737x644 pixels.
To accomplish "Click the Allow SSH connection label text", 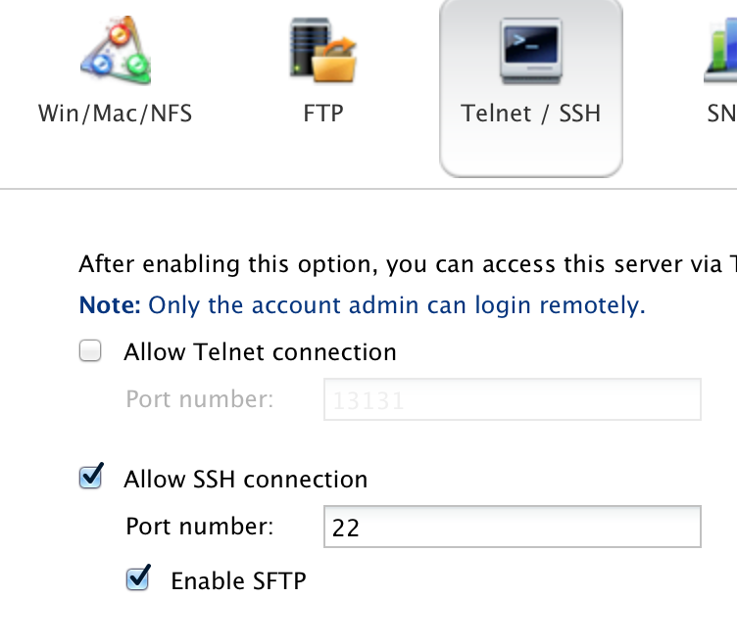I will 245,480.
